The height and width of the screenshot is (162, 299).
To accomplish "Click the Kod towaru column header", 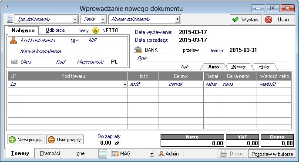I will [x=73, y=76].
